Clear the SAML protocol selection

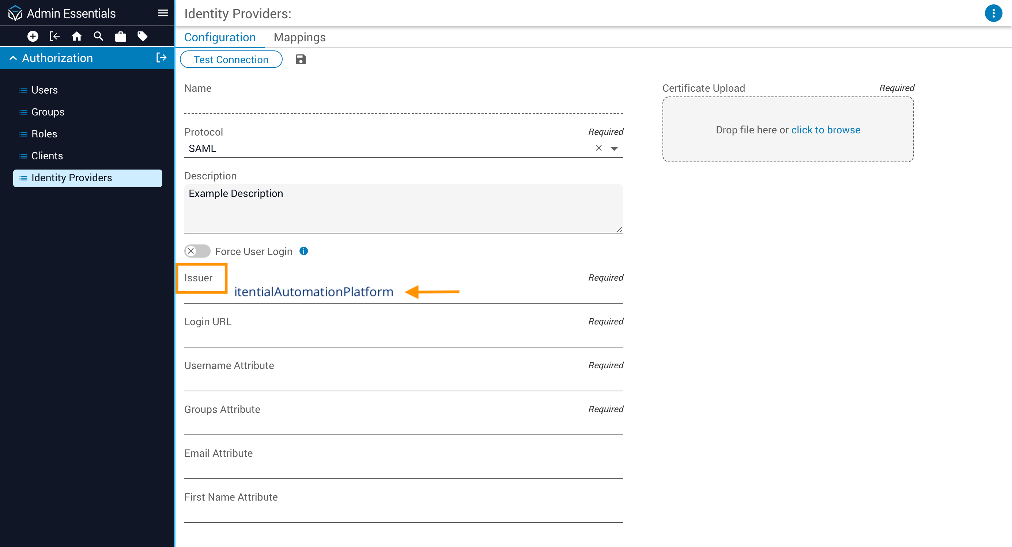click(x=599, y=148)
